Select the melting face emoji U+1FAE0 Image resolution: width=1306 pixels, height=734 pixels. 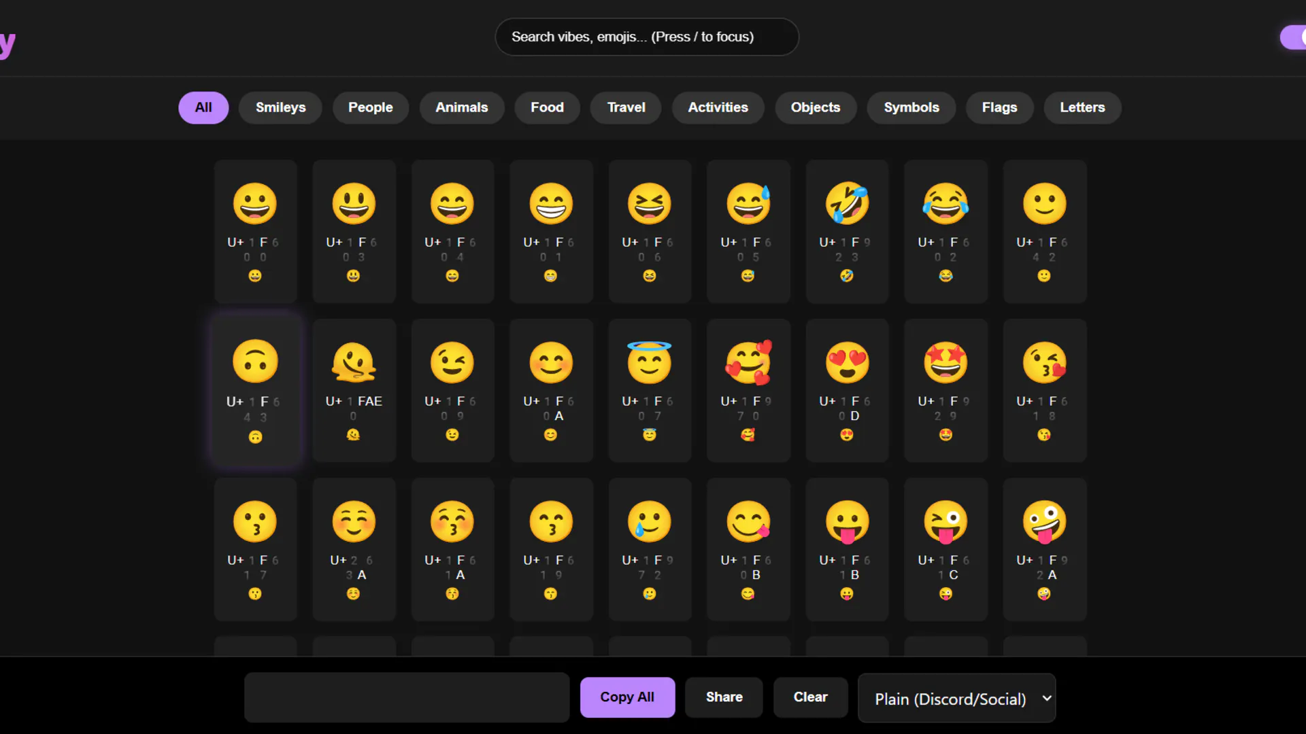click(354, 391)
